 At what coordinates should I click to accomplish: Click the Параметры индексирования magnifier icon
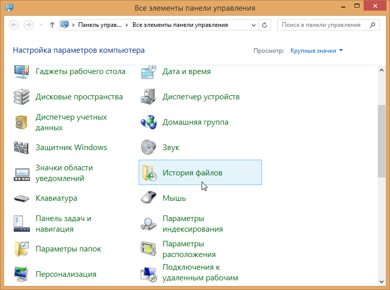[149, 224]
